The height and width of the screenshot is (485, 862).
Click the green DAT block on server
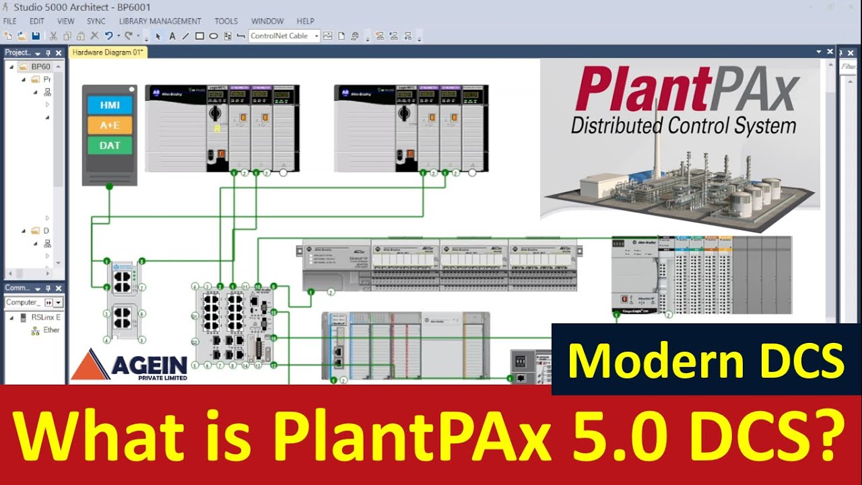pyautogui.click(x=110, y=145)
